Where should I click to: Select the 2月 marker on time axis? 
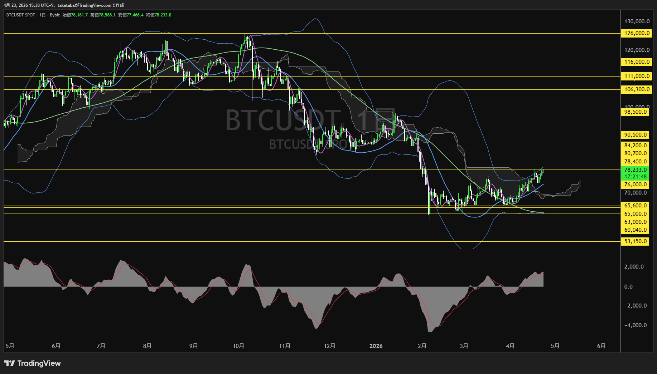pyautogui.click(x=422, y=346)
